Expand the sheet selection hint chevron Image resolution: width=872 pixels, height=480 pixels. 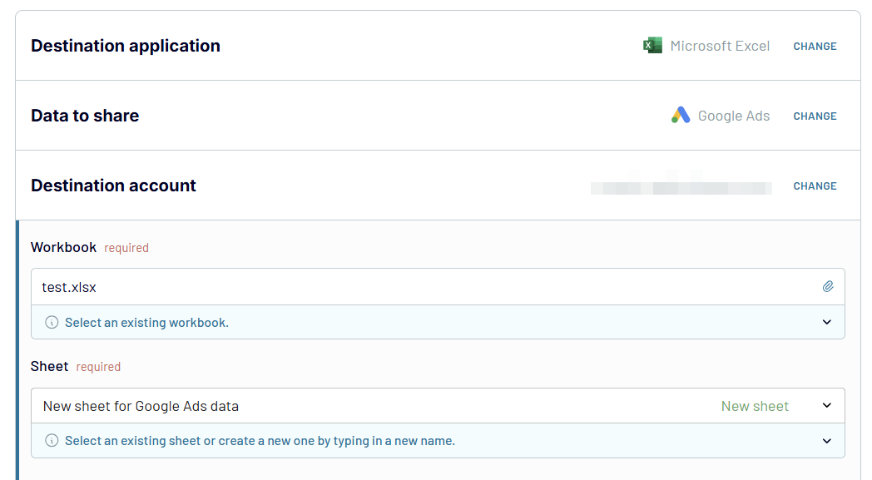click(827, 441)
